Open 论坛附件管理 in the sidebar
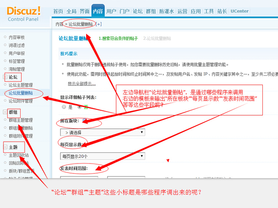The image size is (278, 208). [x=21, y=101]
